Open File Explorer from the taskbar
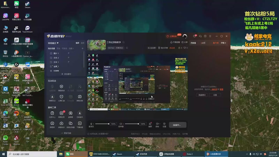This screenshot has height=157, width=279. point(61,154)
